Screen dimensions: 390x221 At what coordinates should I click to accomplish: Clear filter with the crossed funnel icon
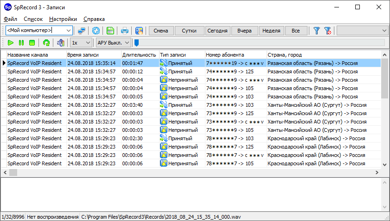(328, 31)
